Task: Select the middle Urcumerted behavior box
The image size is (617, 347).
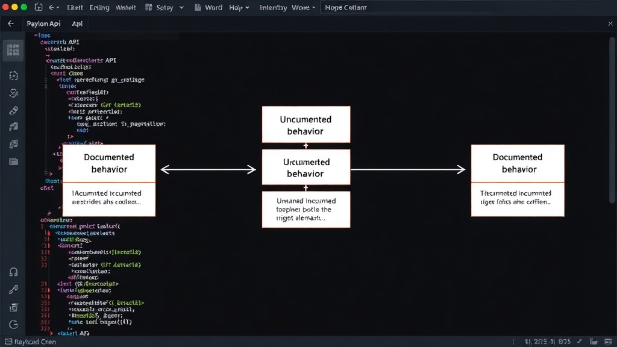Action: (x=305, y=167)
